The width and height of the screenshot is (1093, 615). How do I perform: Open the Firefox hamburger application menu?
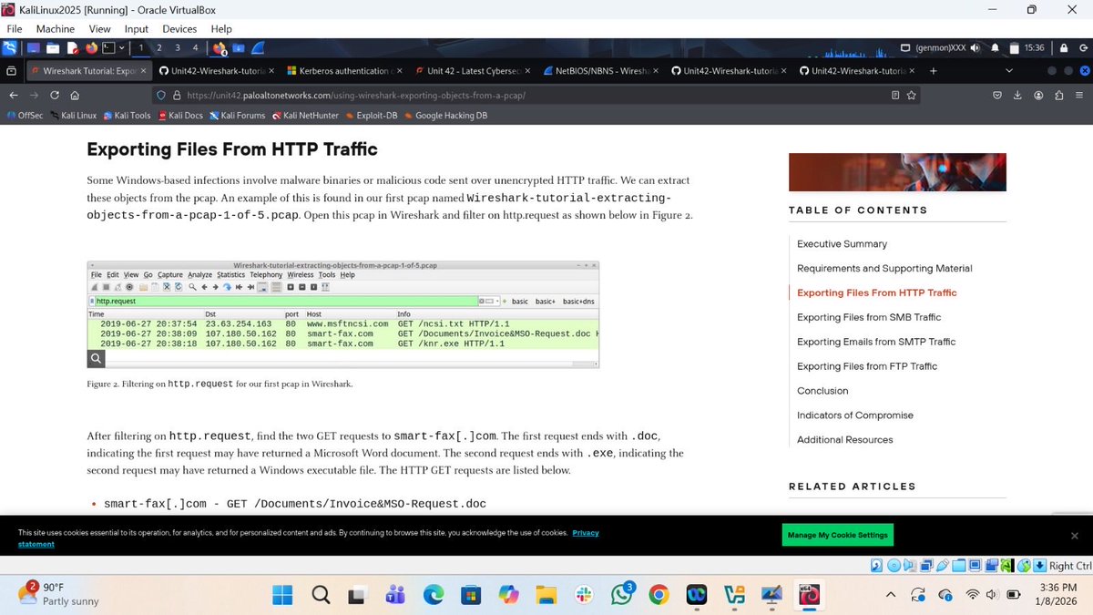click(1079, 95)
